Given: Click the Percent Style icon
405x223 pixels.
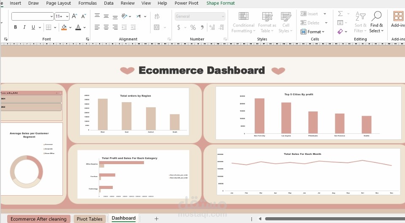Looking at the screenshot, I should [193, 27].
